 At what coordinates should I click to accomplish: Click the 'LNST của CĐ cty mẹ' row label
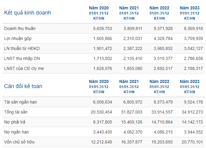coord(24,68)
